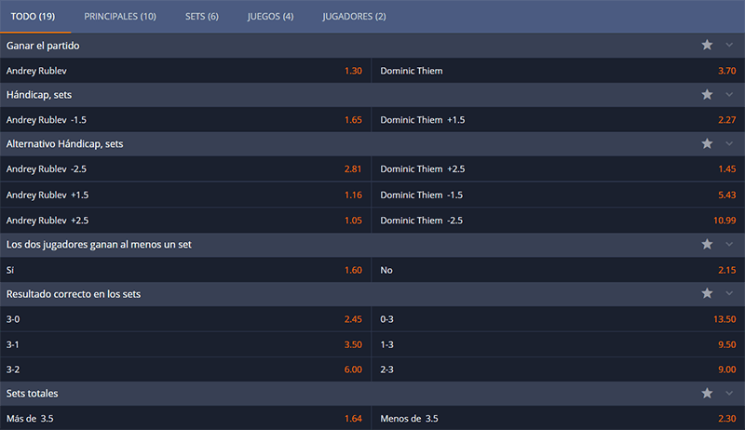Choose No at odds 2.15

[x=558, y=270]
